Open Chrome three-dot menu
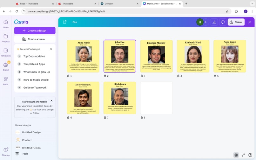This screenshot has height=160, width=256. [252, 11]
